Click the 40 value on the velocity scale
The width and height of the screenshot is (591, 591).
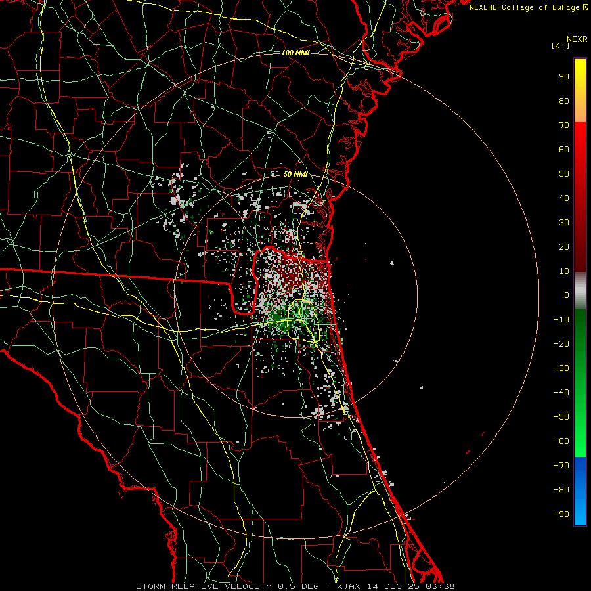pyautogui.click(x=564, y=198)
